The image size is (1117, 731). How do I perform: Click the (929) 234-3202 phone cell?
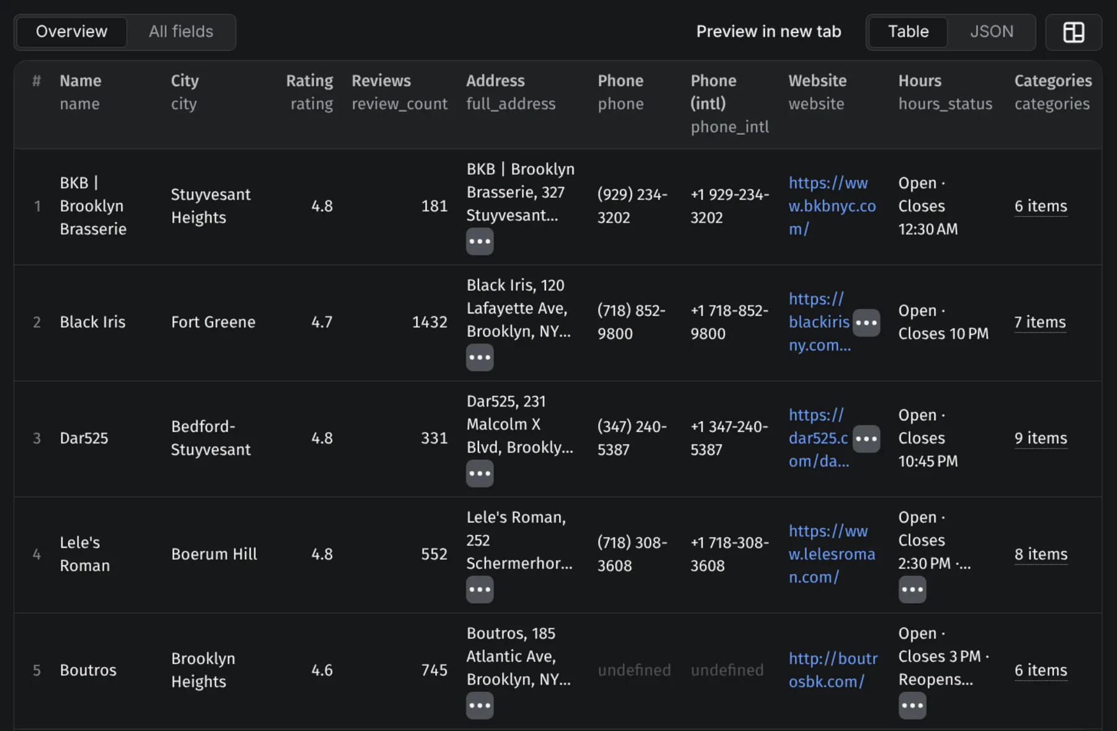(632, 206)
